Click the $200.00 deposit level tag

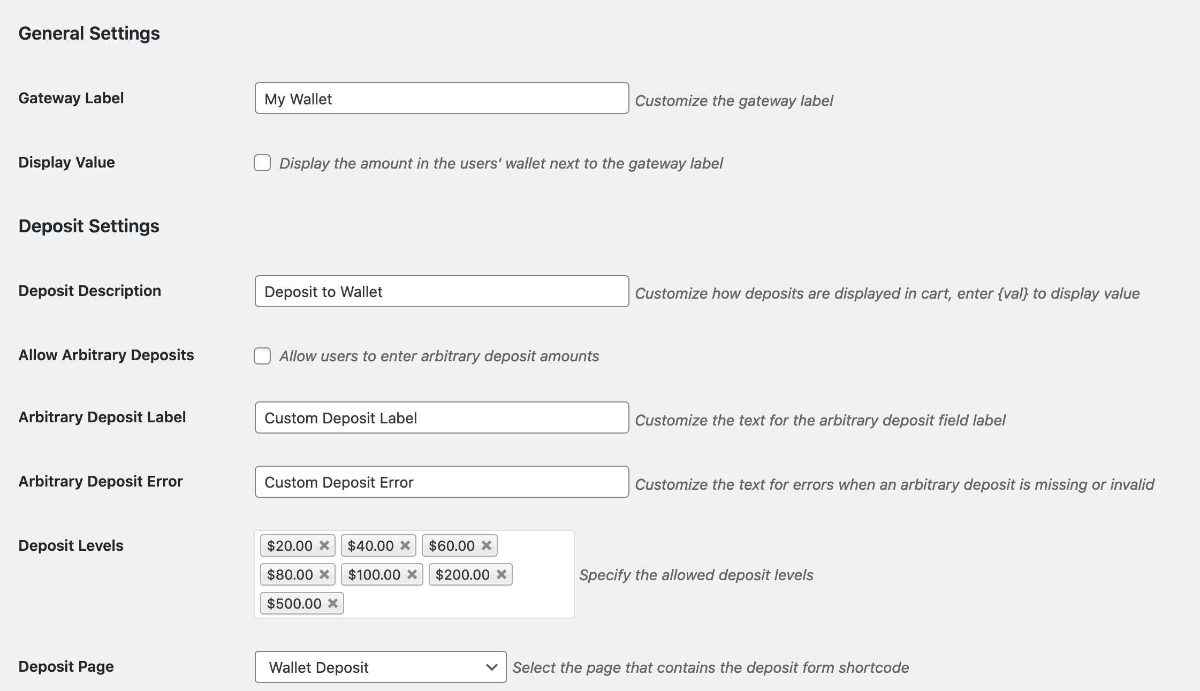[462, 575]
